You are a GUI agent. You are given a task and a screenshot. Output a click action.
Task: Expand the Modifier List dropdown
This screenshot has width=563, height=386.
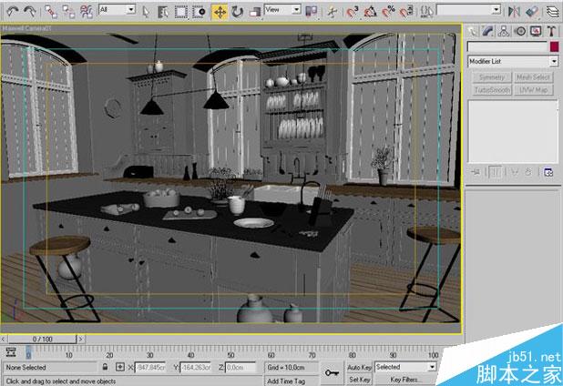coord(513,61)
